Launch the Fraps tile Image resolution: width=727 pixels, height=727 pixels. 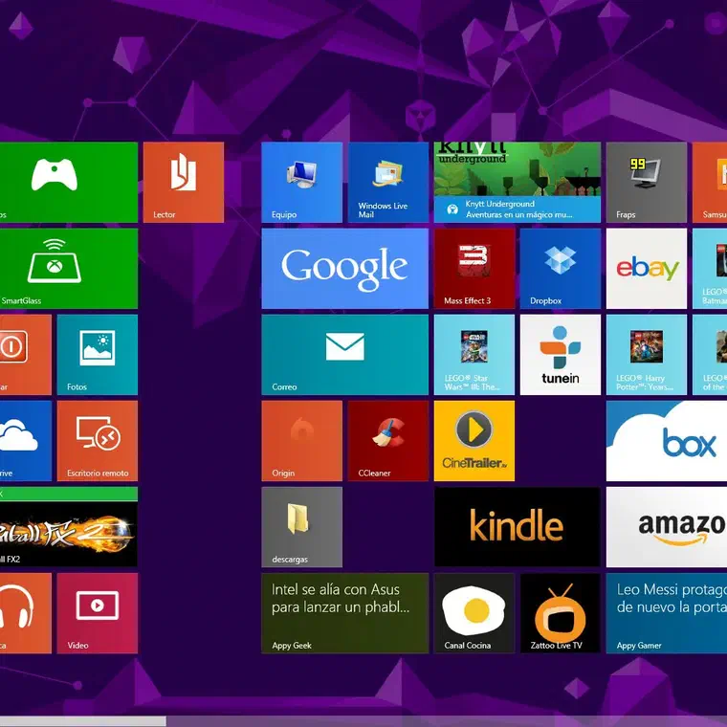[647, 182]
